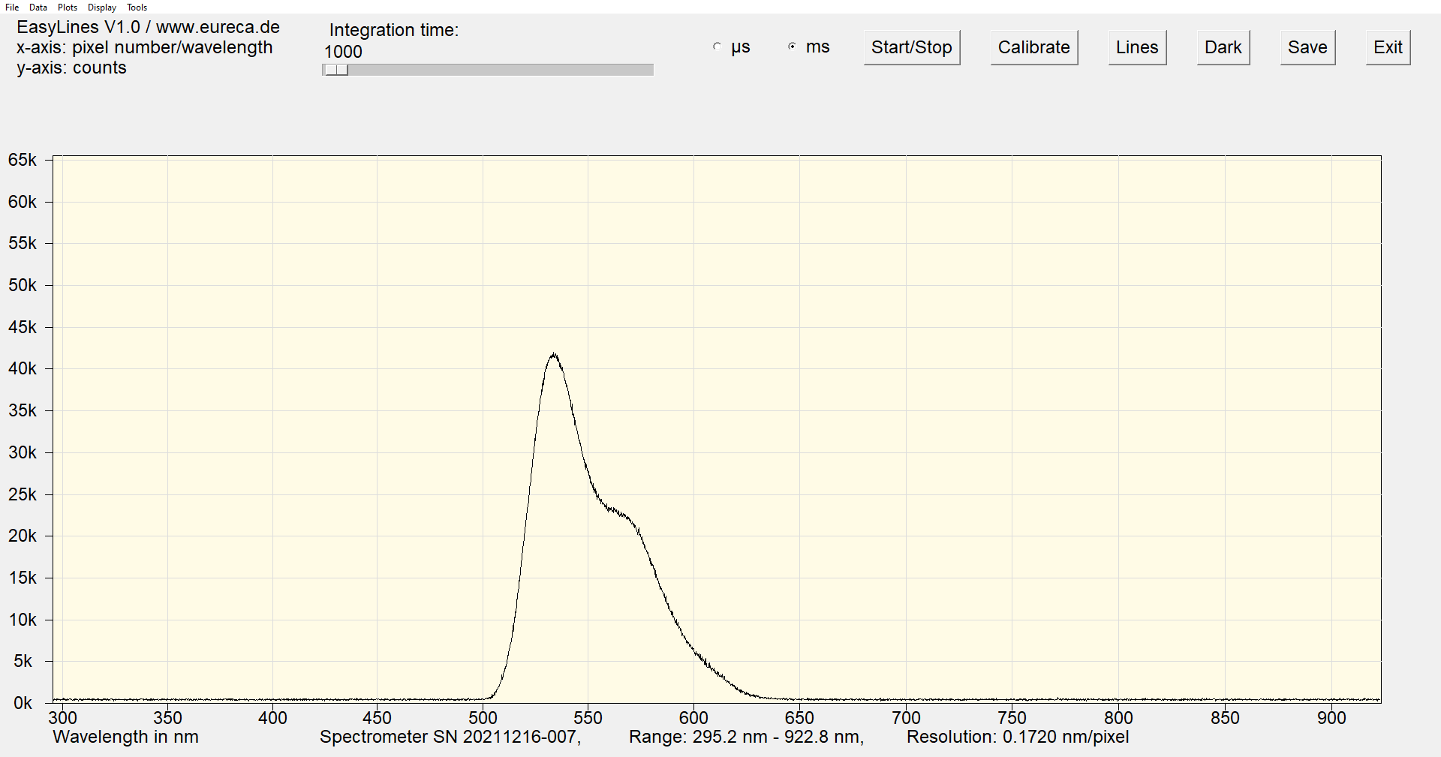Click the 0k y-axis tick label
This screenshot has height=757, width=1441.
tap(23, 703)
